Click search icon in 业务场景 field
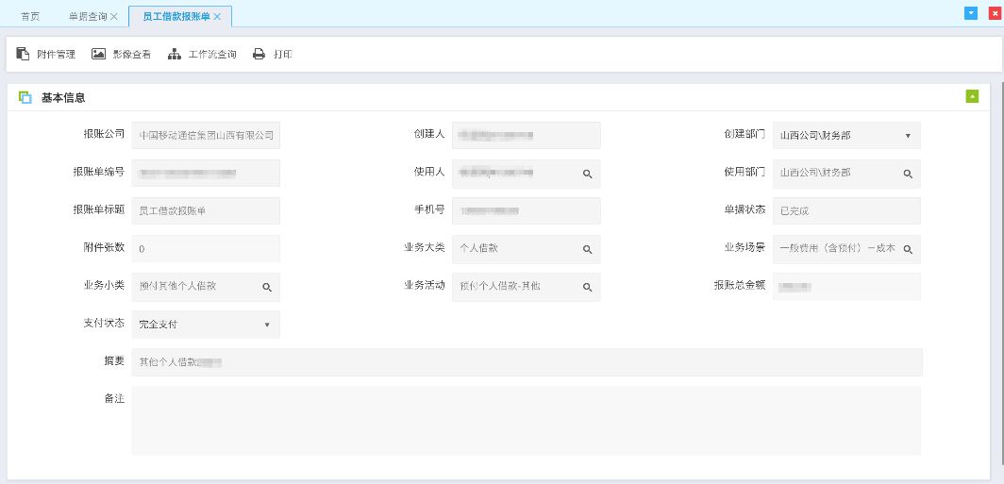 tap(908, 249)
